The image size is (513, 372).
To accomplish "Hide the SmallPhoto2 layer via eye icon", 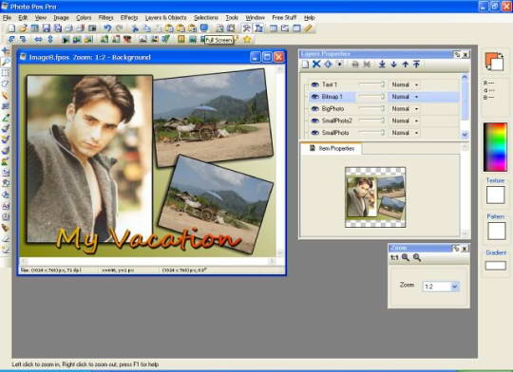I will (x=314, y=121).
